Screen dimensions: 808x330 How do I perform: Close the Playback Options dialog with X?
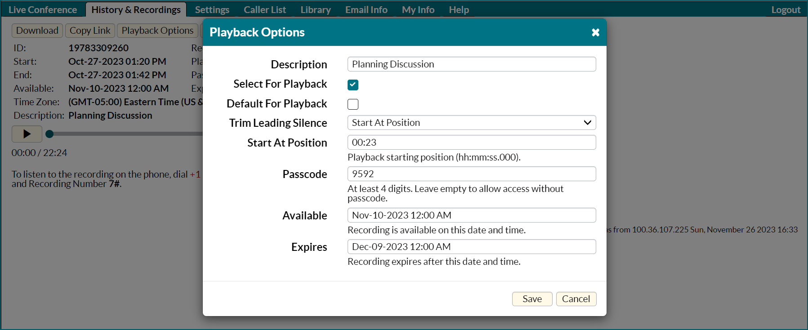point(595,32)
